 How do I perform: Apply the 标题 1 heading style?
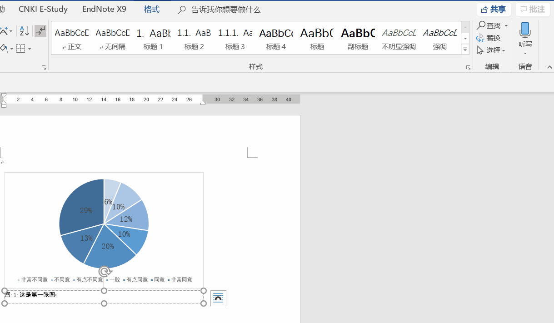tap(153, 38)
